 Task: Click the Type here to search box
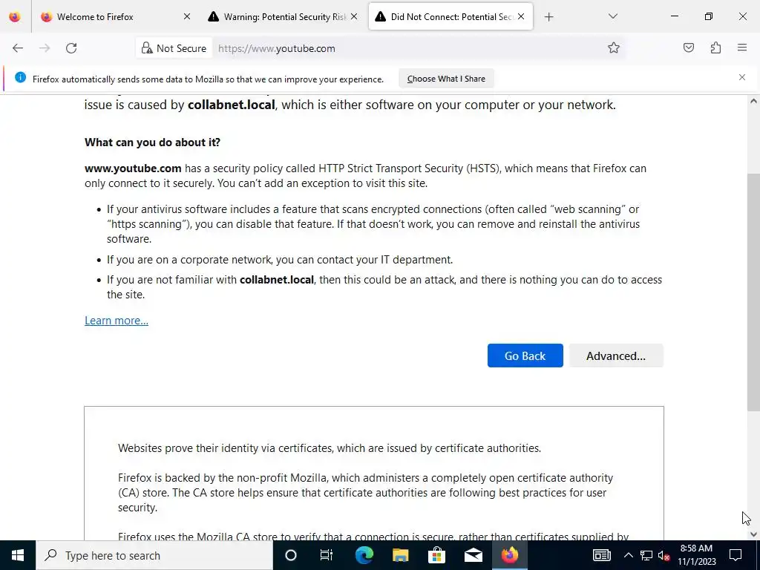[154, 555]
